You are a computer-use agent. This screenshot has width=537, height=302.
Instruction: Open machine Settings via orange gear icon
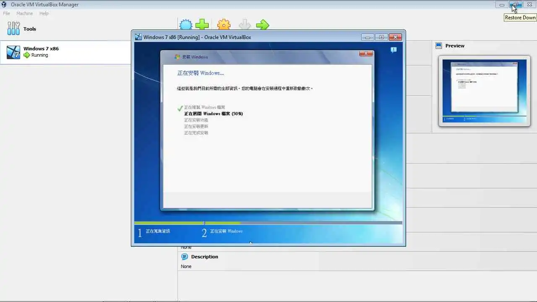[224, 24]
